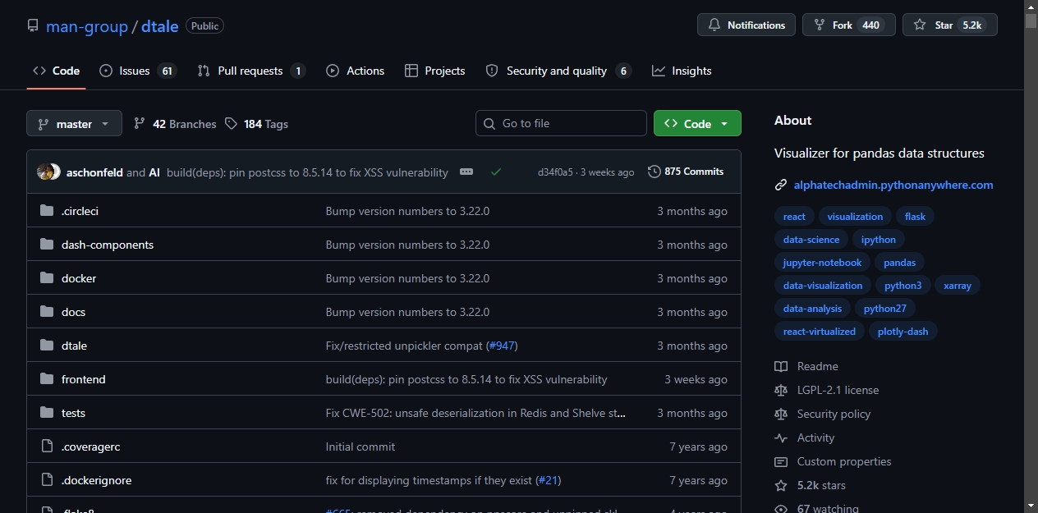
Task: Select the react topic tag
Action: (x=794, y=217)
